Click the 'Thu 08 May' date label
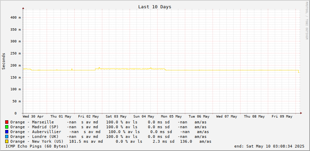Image resolution: width=310 pixels, height=151 pixels. [254, 117]
